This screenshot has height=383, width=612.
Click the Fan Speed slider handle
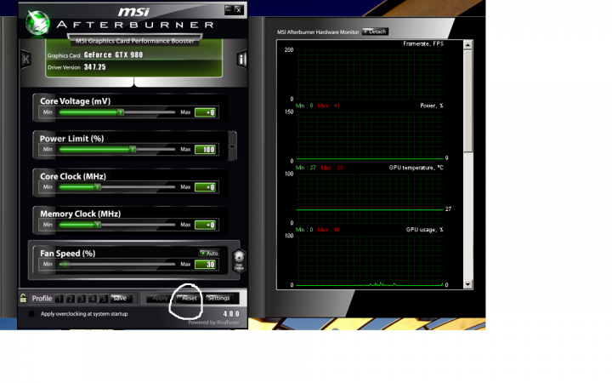pyautogui.click(x=65, y=265)
